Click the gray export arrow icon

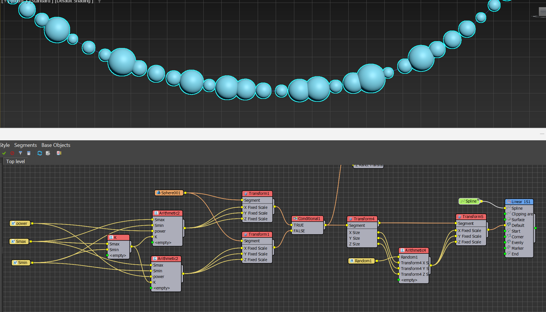(48, 153)
